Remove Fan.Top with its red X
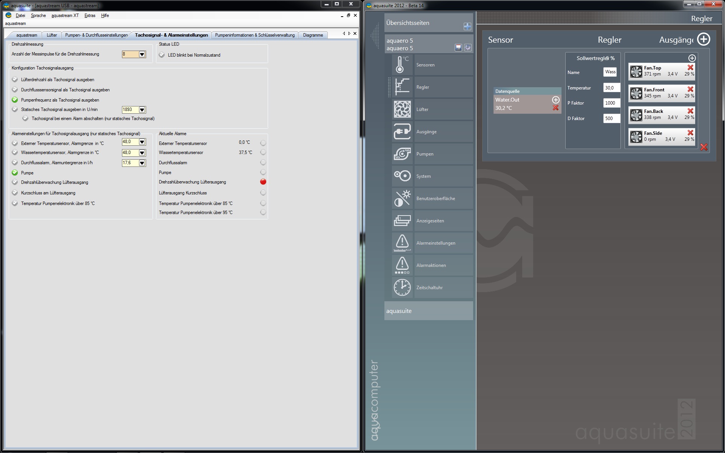This screenshot has height=453, width=725. point(690,68)
